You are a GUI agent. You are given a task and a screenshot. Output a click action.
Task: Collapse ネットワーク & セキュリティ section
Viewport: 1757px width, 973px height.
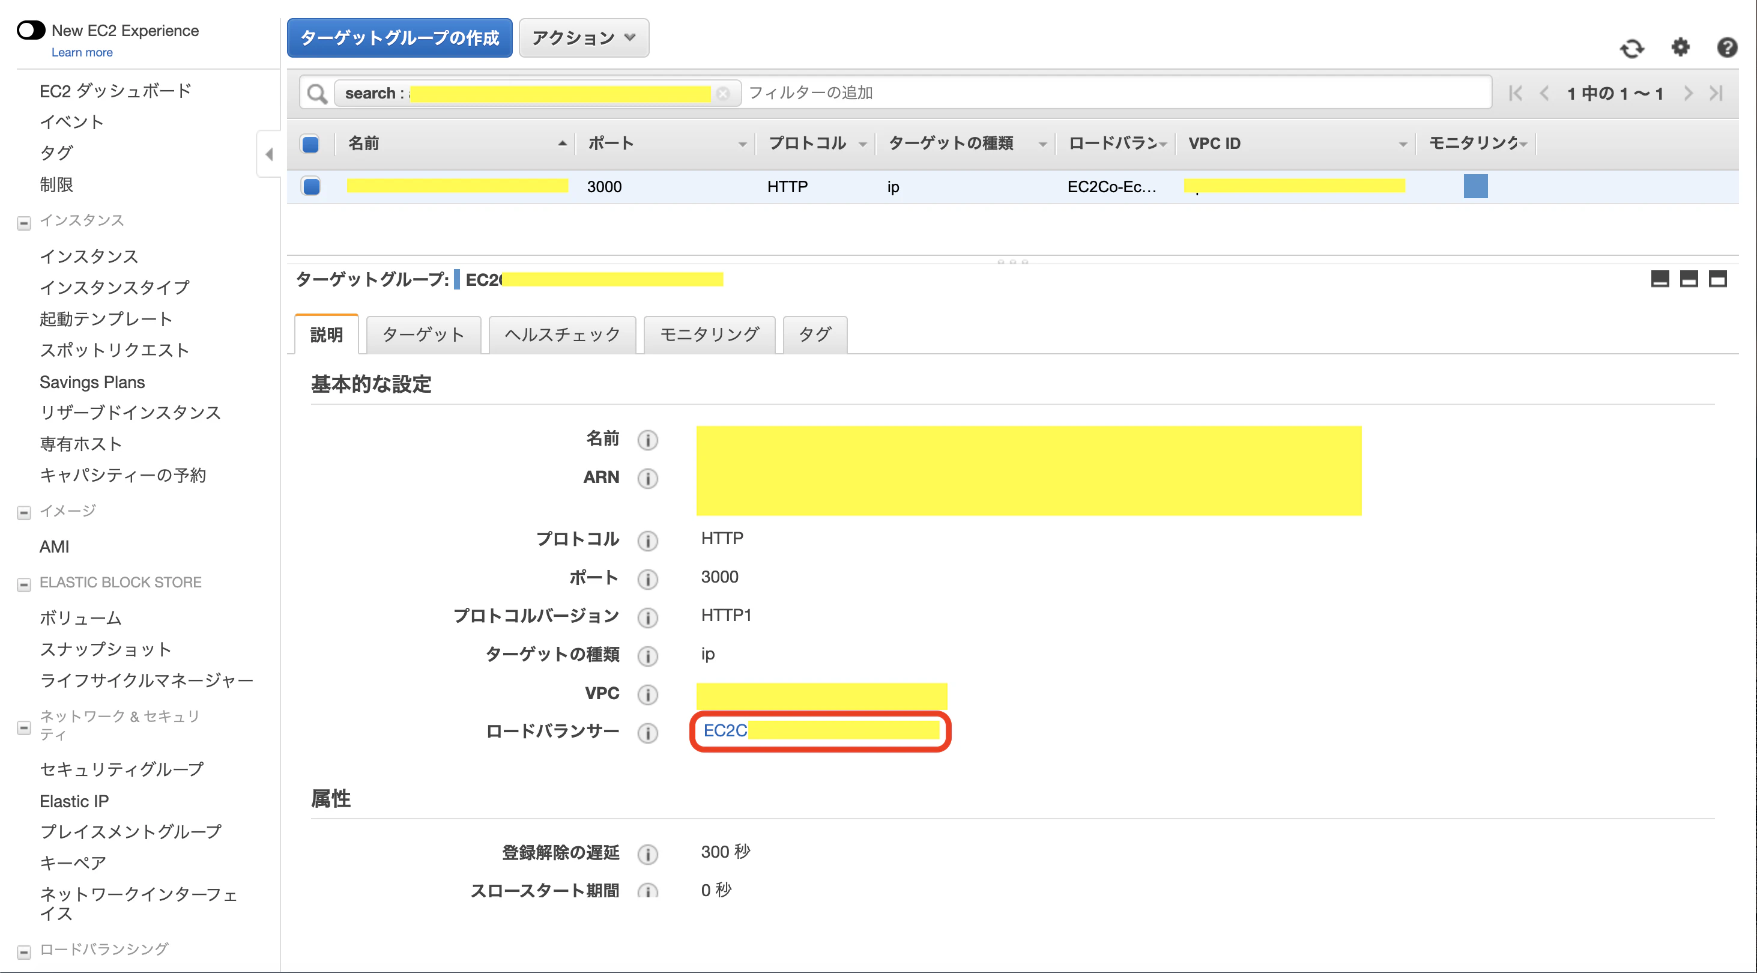(24, 728)
